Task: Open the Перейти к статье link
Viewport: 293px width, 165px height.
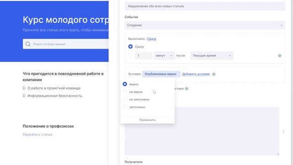Action: point(38,134)
